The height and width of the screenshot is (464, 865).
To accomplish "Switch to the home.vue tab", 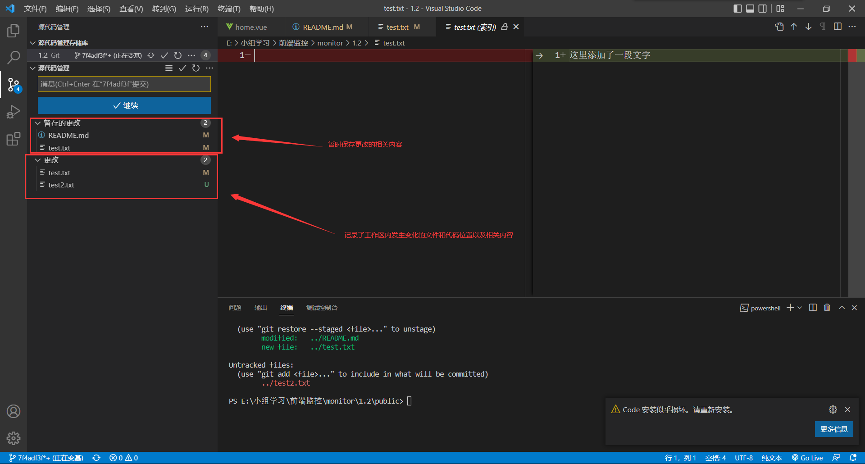I will pyautogui.click(x=251, y=27).
